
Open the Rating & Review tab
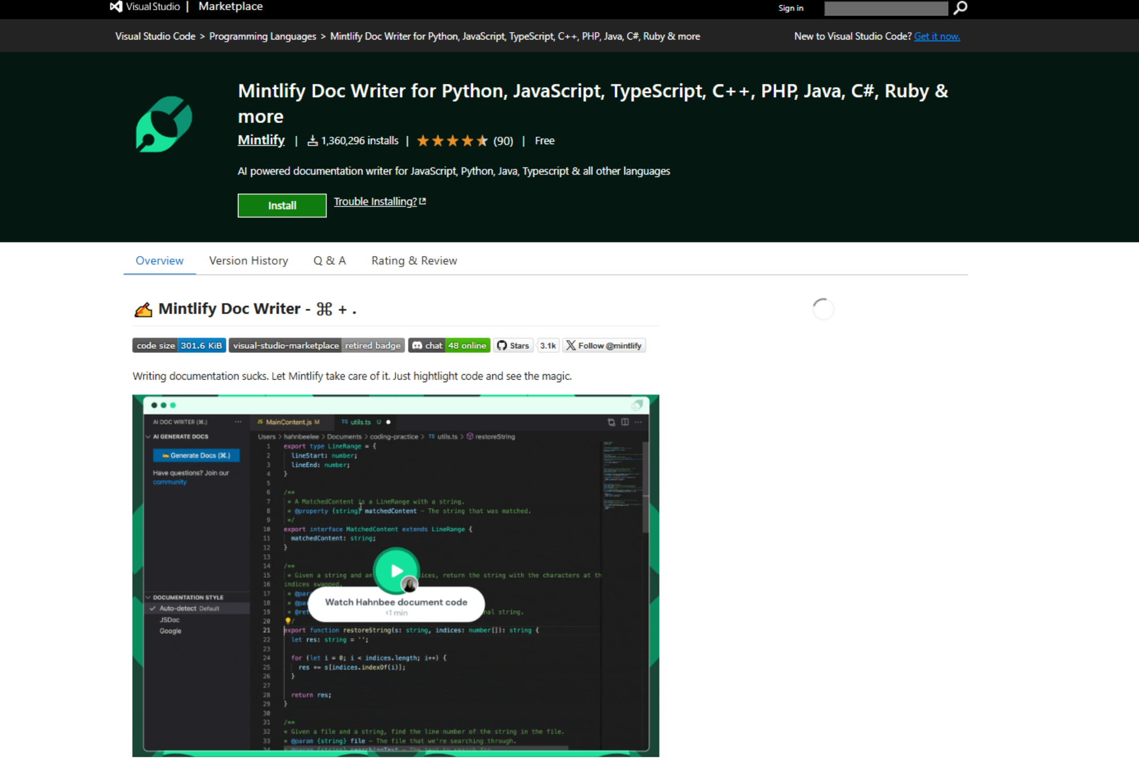[414, 261]
